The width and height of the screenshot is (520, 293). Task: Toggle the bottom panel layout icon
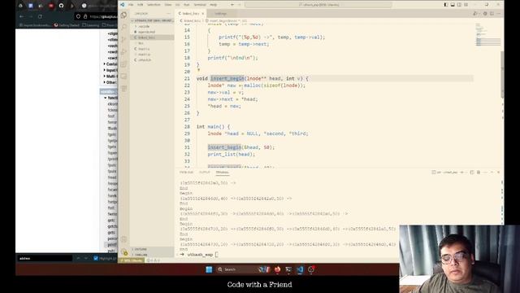tap(453, 5)
